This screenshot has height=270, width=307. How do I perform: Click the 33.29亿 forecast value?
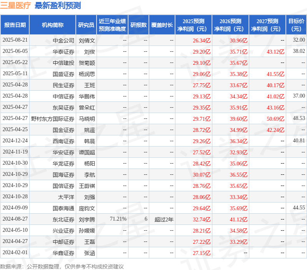tap(239, 242)
